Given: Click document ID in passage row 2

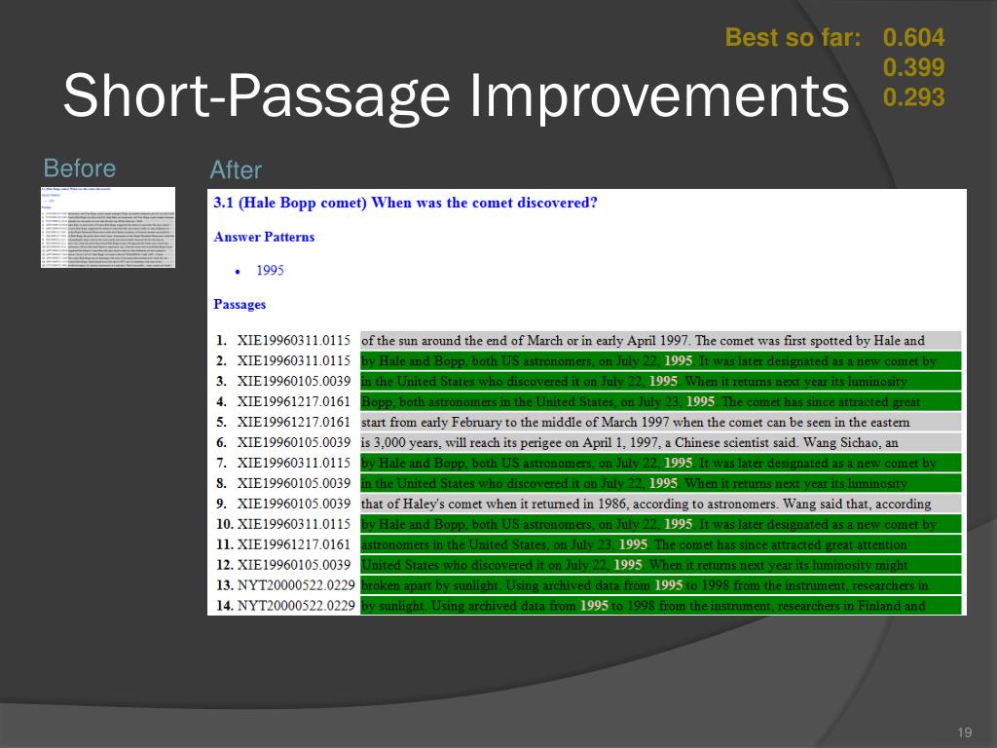Looking at the screenshot, I should click(294, 360).
